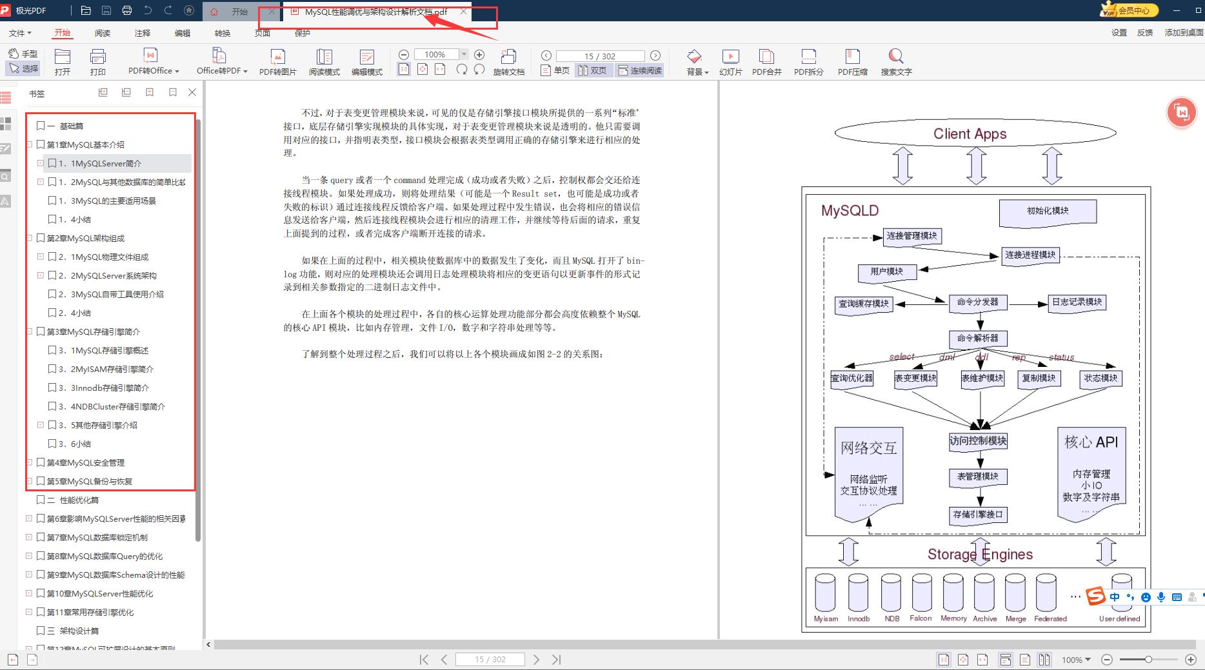Click the ribbon page number field 15 / 302
The width and height of the screenshot is (1205, 670).
tap(601, 56)
